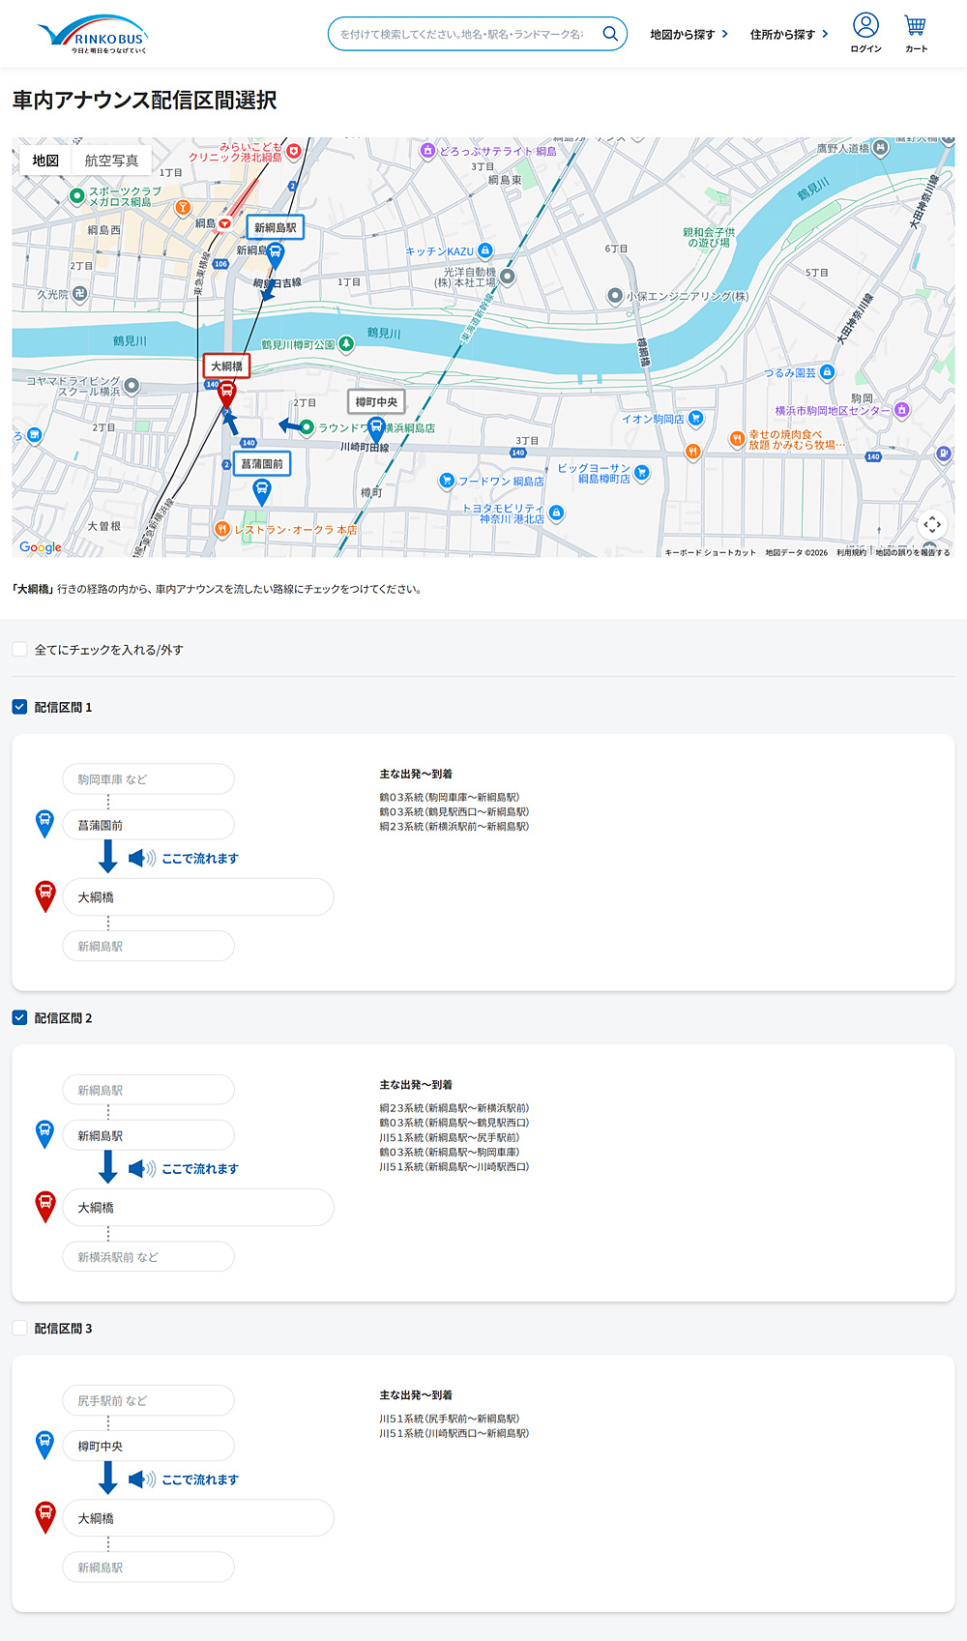The width and height of the screenshot is (967, 1641).
Task: Focus the place/station search field
Action: tap(462, 34)
